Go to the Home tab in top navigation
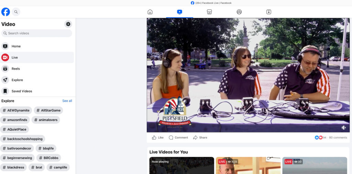 pyautogui.click(x=150, y=12)
